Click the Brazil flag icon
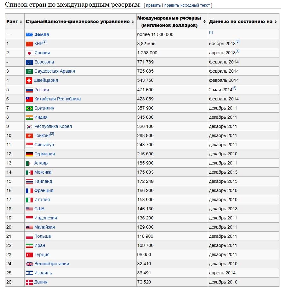Viewport: 281px width, 287px height. tap(29, 108)
